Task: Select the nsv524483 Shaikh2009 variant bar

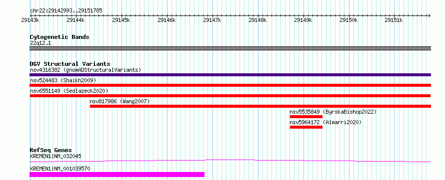Action: 230,85
